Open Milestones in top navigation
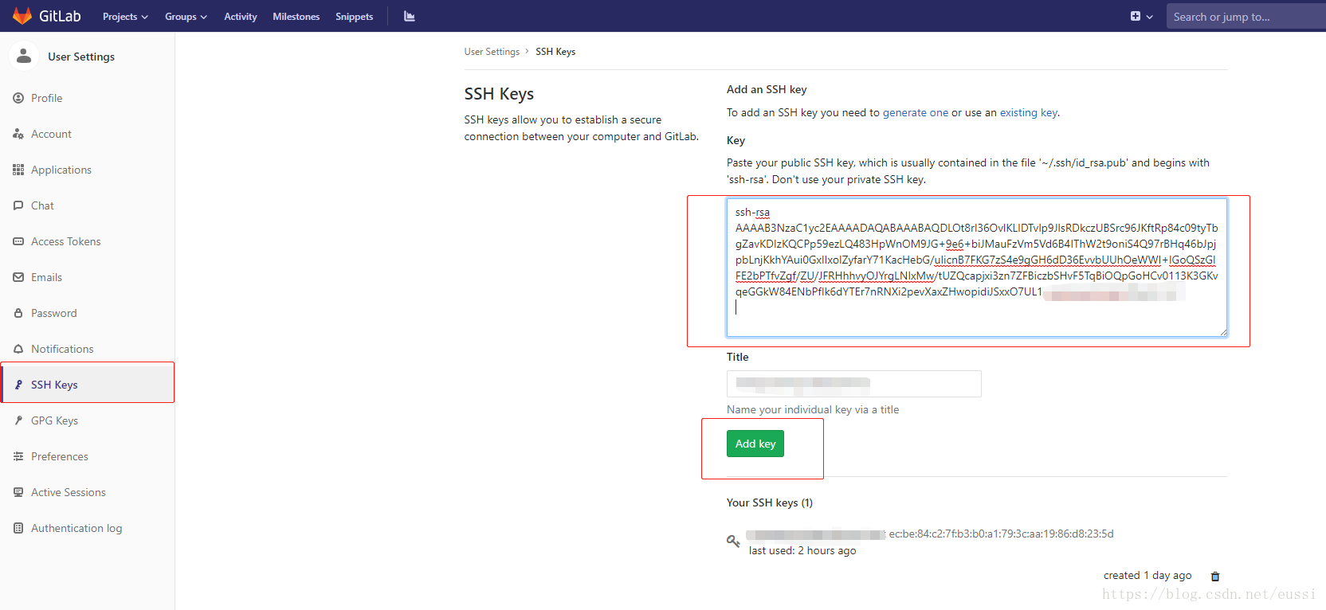The height and width of the screenshot is (610, 1326). (296, 17)
